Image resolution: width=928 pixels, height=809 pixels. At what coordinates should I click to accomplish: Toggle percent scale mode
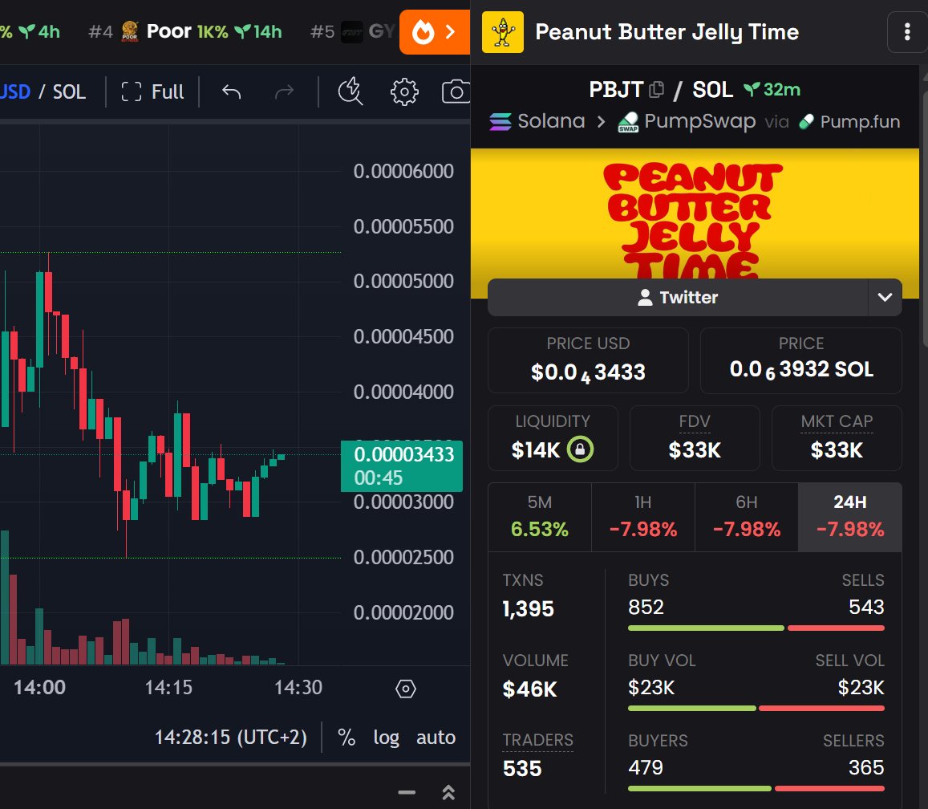[346, 738]
